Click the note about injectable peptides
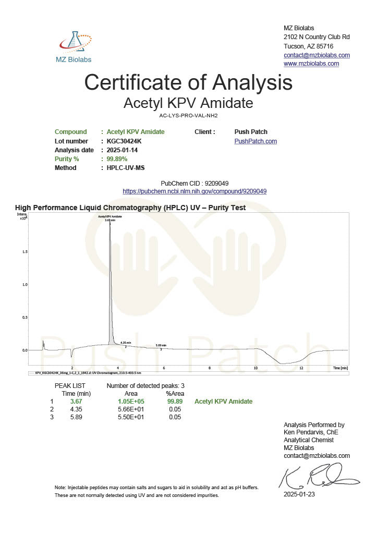 (156, 491)
